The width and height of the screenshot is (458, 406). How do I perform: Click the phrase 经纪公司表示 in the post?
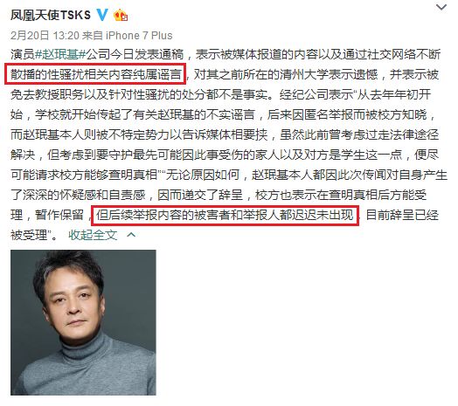(316, 94)
